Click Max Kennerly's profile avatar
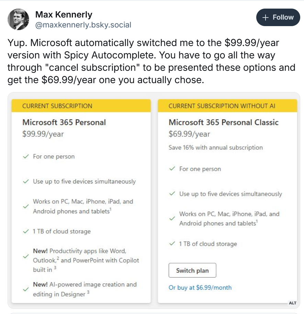 (x=18, y=20)
